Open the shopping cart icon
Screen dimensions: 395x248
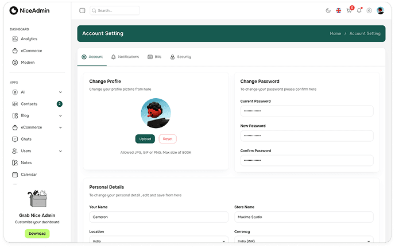pos(348,10)
